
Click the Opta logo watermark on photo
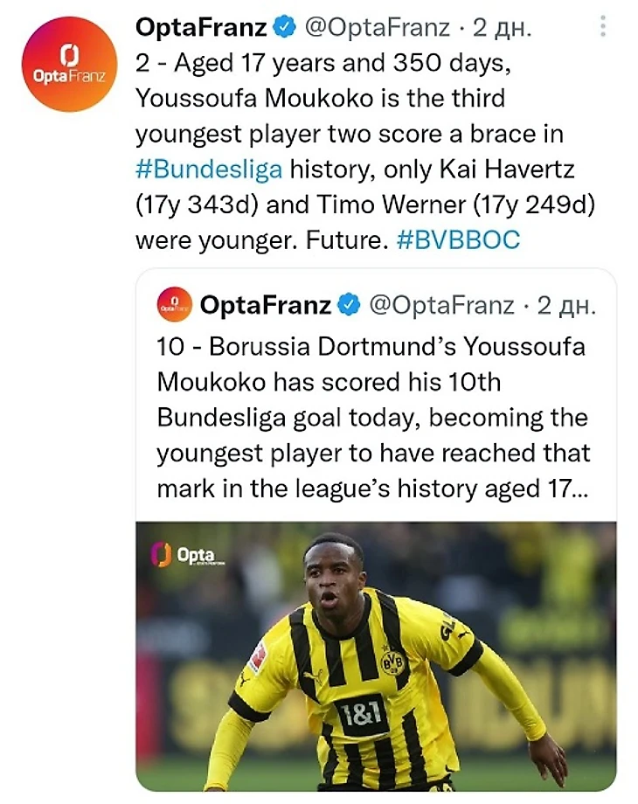pos(185,555)
